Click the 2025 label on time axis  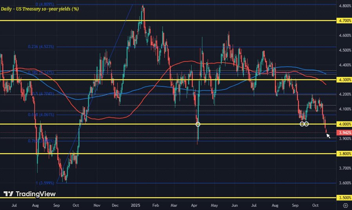point(135,205)
